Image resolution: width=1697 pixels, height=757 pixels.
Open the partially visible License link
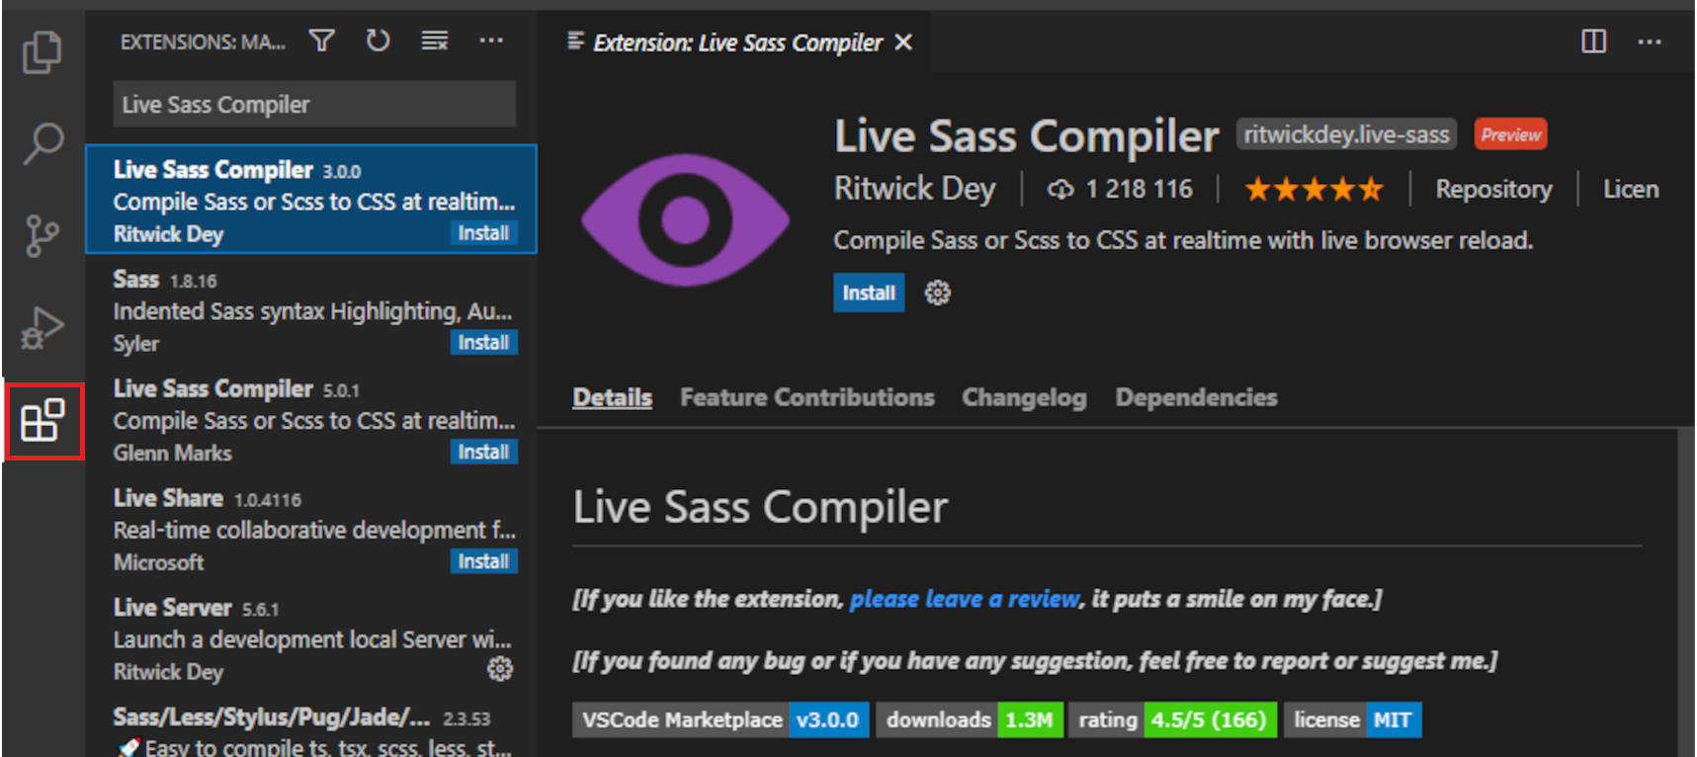pos(1631,189)
